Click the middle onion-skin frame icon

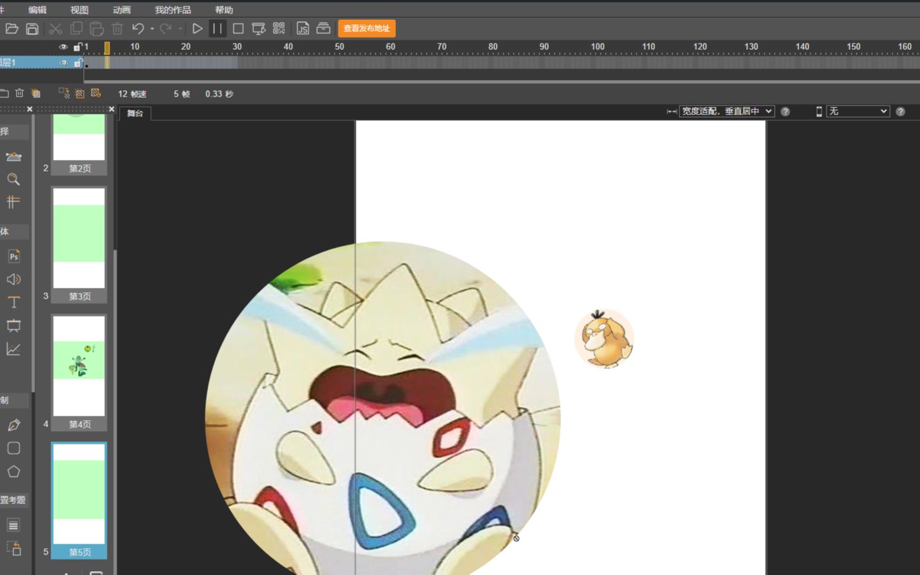tap(79, 93)
